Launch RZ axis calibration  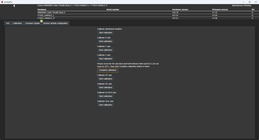click(x=105, y=87)
